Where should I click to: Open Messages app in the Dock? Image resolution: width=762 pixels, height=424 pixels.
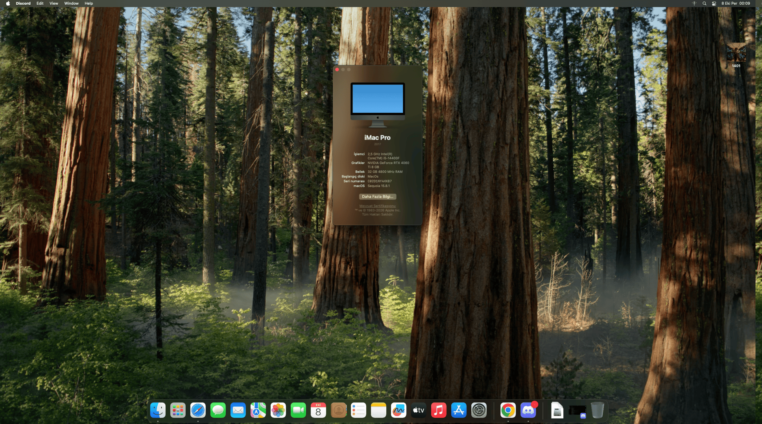[x=218, y=410]
